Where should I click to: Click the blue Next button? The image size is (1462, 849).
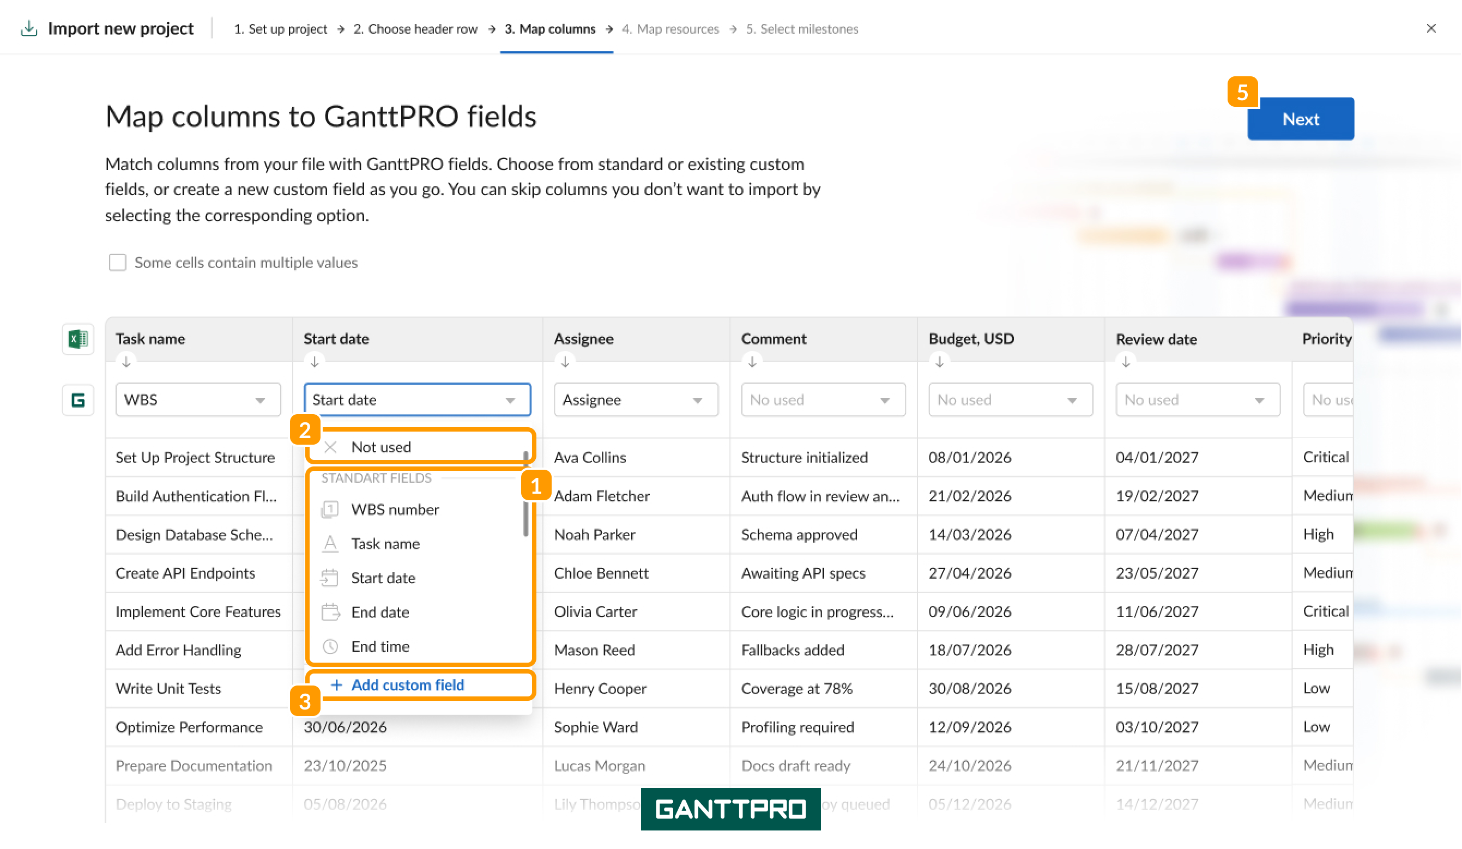(x=1301, y=119)
